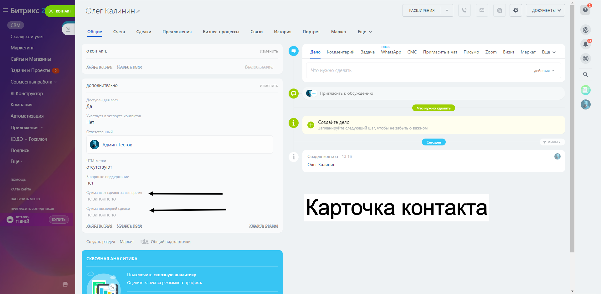Click the vertical scrollbar of the contact card
The height and width of the screenshot is (294, 601).
click(572, 128)
